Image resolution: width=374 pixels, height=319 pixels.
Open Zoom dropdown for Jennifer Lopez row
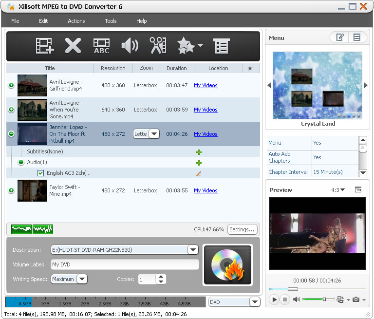click(154, 134)
